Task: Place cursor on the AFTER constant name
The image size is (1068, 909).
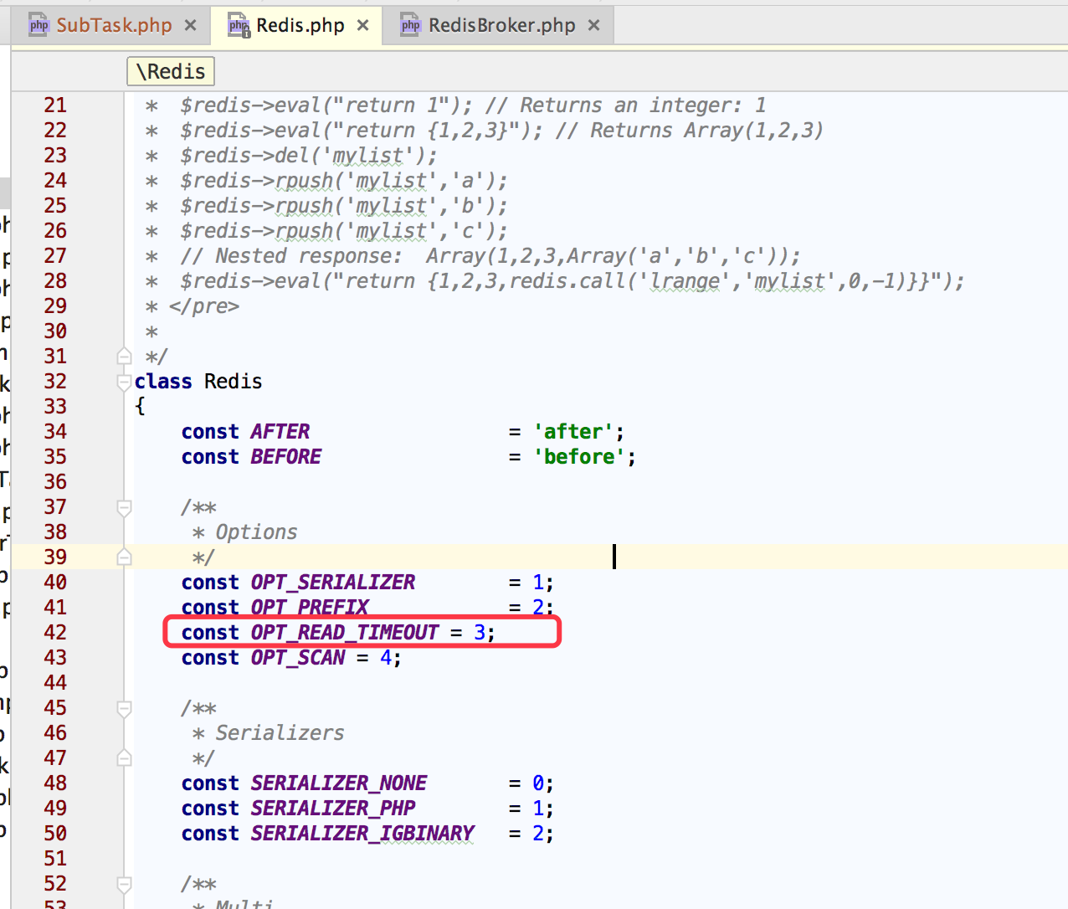Action: point(280,432)
